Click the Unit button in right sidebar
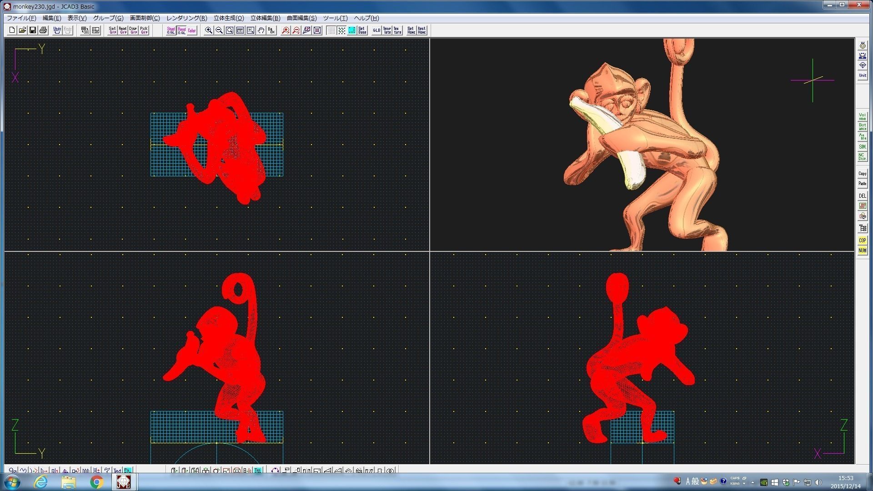The image size is (873, 491). [x=863, y=75]
